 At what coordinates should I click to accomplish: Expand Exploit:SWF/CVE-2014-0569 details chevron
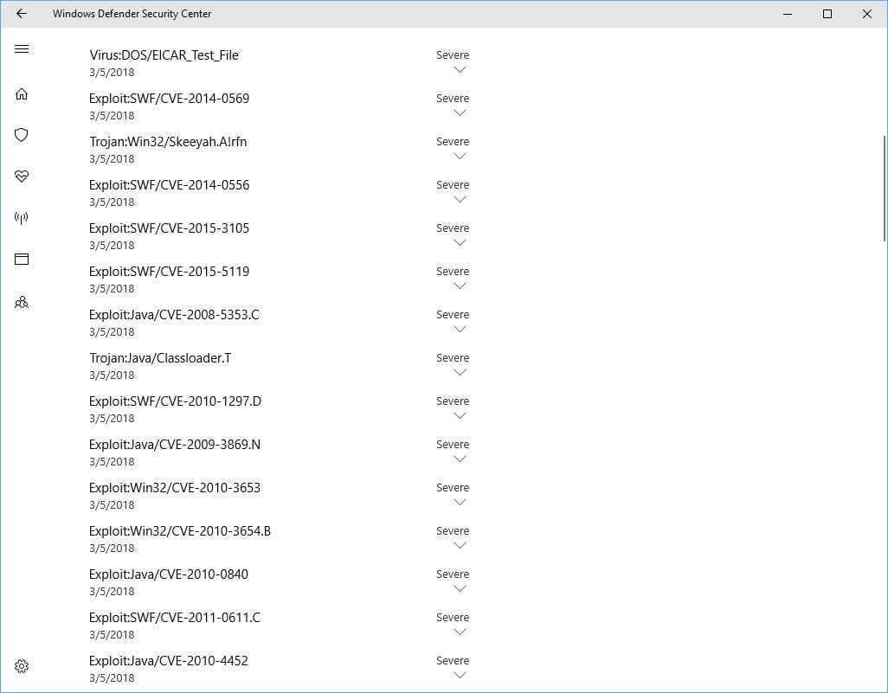(460, 112)
